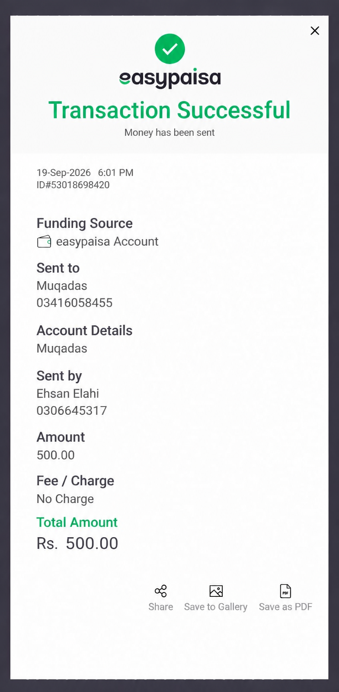Click the Save as PDF label

pyautogui.click(x=285, y=607)
